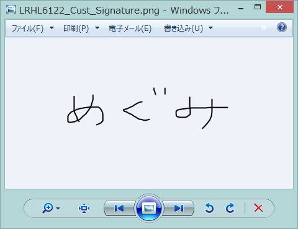Expand the 印刷(P) dropdown arrow
The width and height of the screenshot is (298, 229).
pos(97,28)
